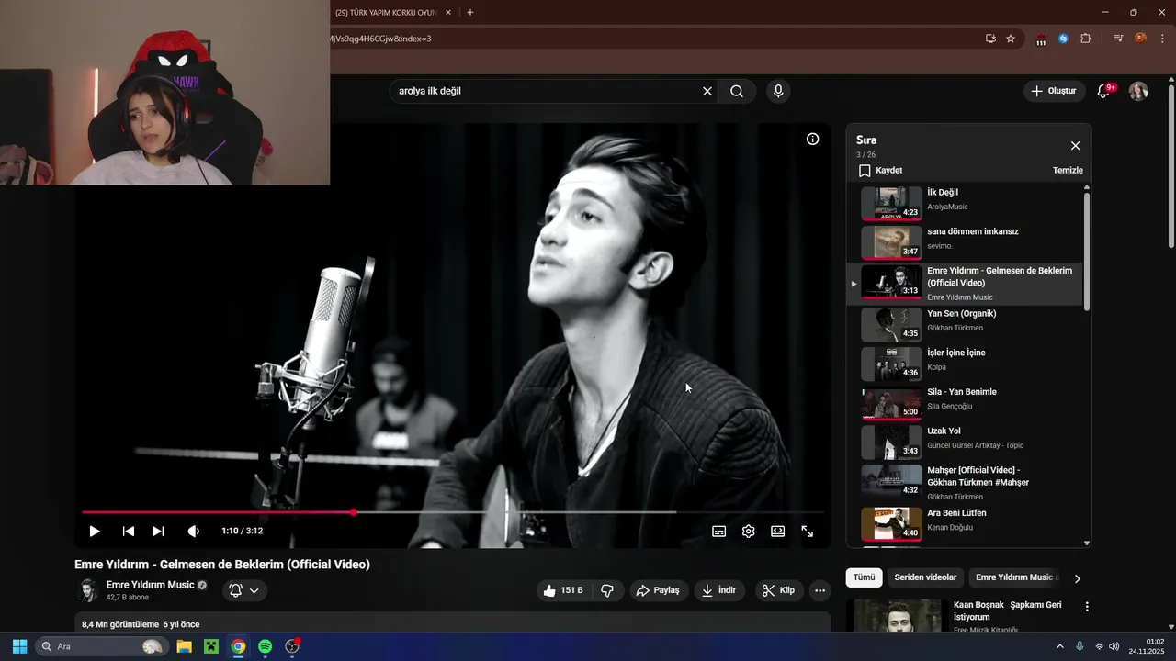
Task: Click the install app icon in address bar
Action: click(990, 39)
